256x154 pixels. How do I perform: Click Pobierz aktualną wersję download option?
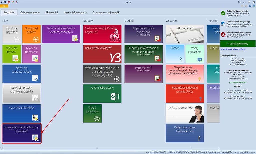pyautogui.click(x=238, y=13)
